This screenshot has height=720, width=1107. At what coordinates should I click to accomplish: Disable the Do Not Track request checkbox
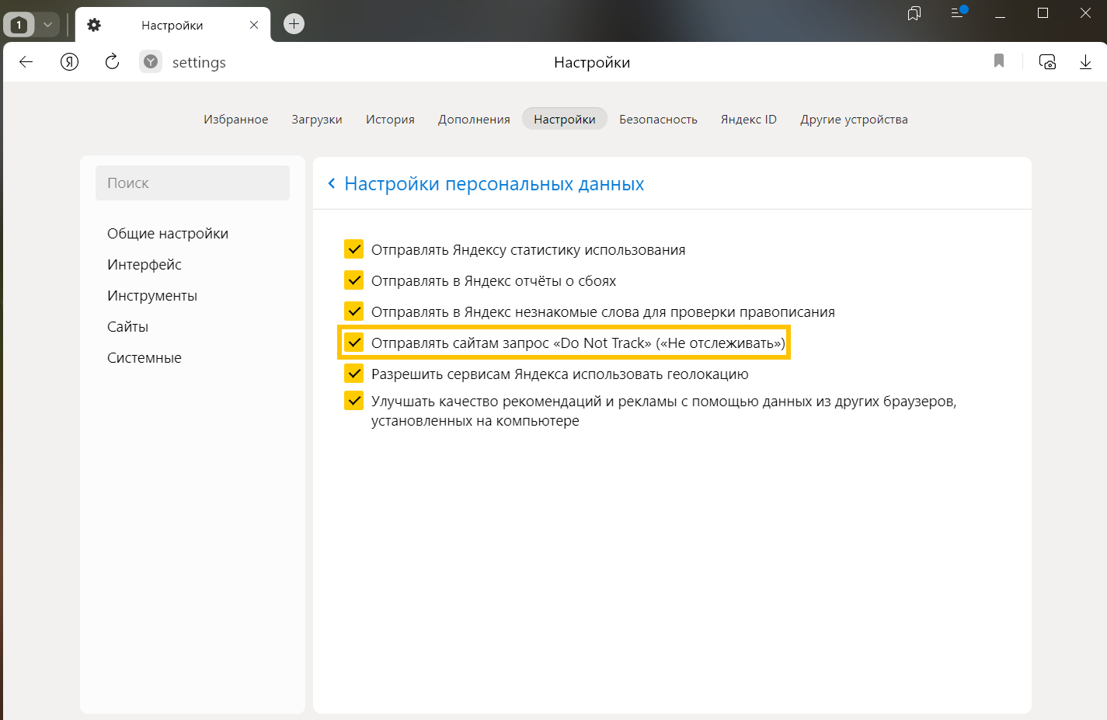(x=354, y=343)
